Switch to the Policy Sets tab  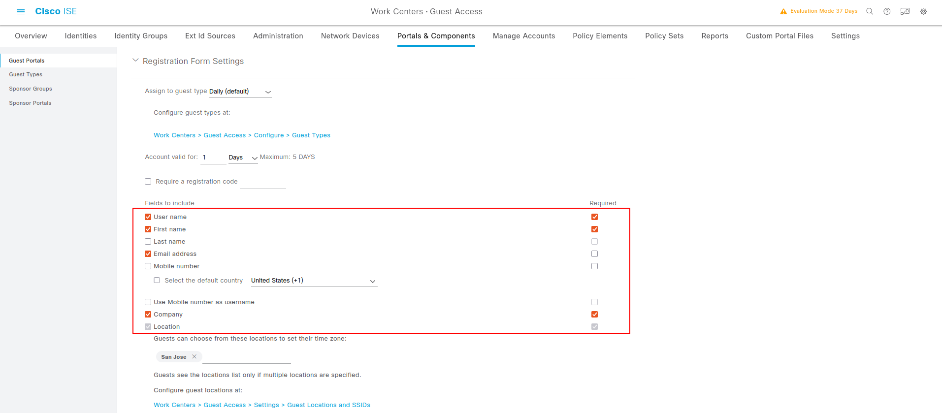664,36
